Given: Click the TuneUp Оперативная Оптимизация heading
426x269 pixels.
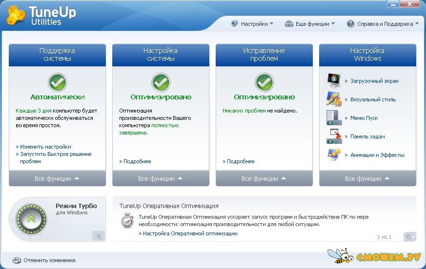Looking at the screenshot, I should pyautogui.click(x=169, y=206).
